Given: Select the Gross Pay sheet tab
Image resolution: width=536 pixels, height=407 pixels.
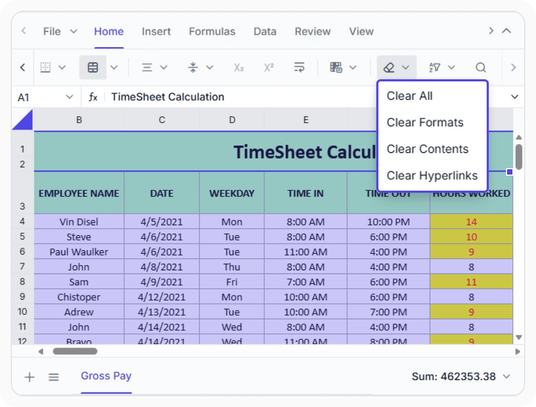Looking at the screenshot, I should 106,376.
